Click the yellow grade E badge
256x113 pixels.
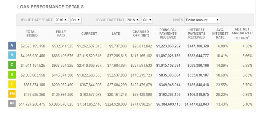tap(12, 84)
